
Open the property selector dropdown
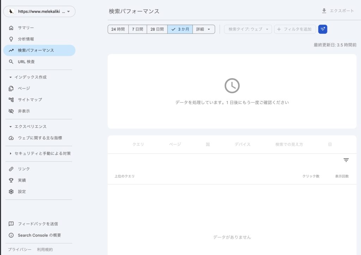click(x=39, y=12)
